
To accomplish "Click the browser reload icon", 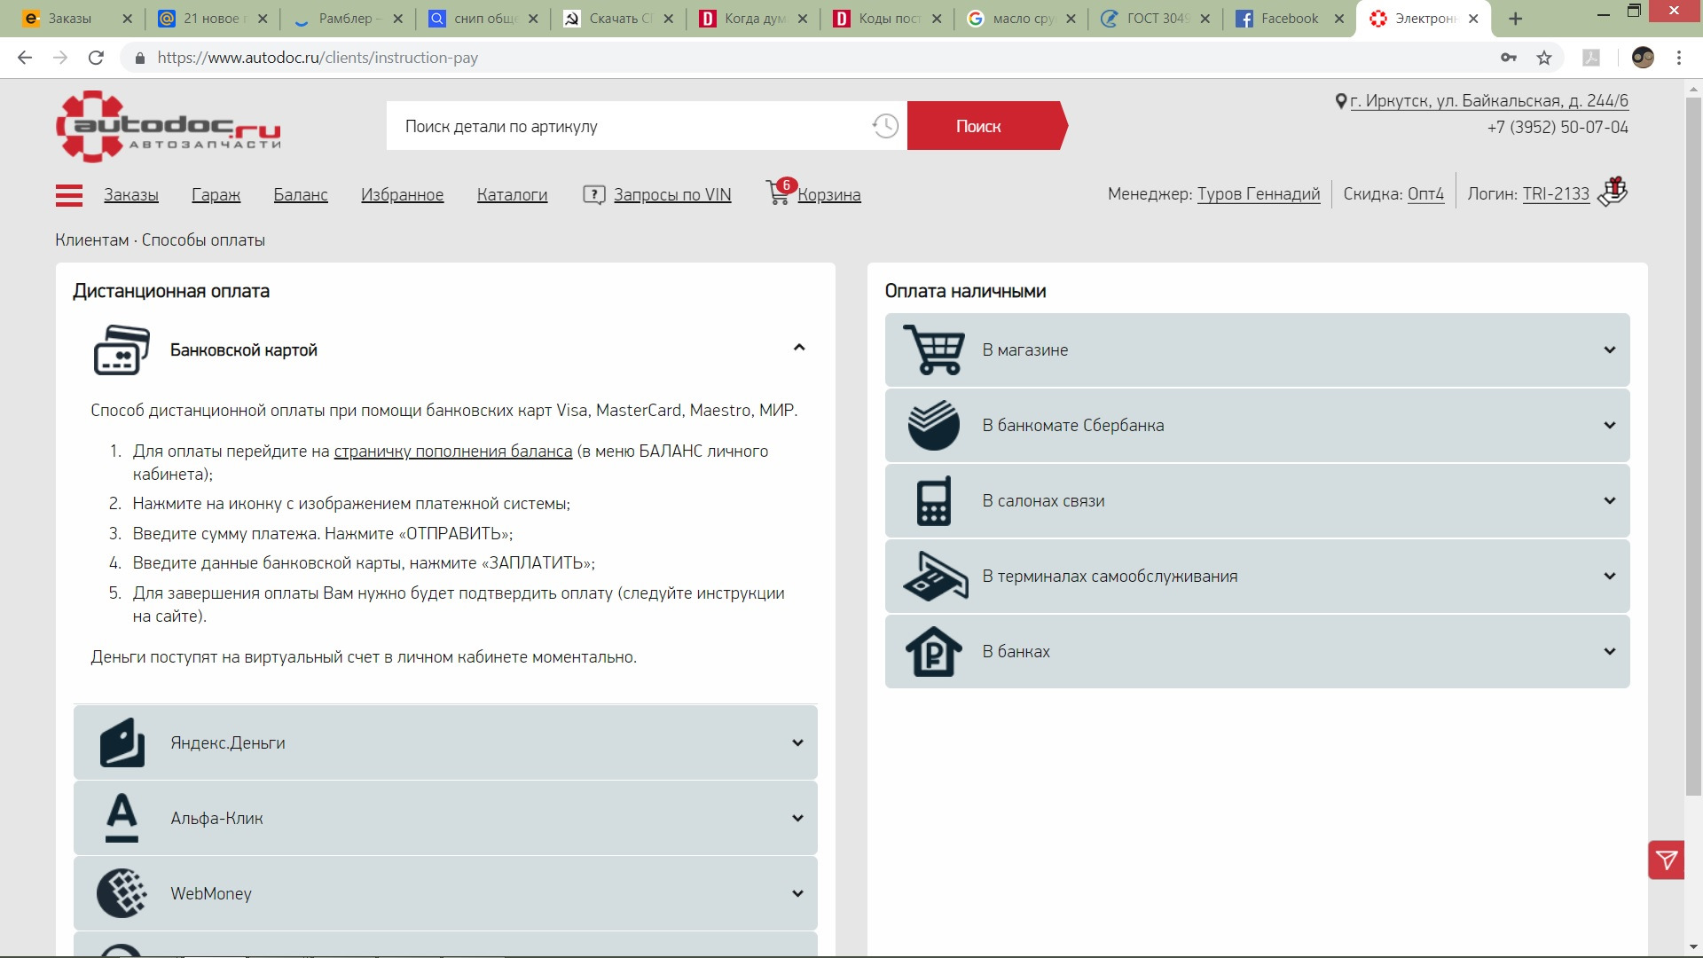I will (96, 58).
